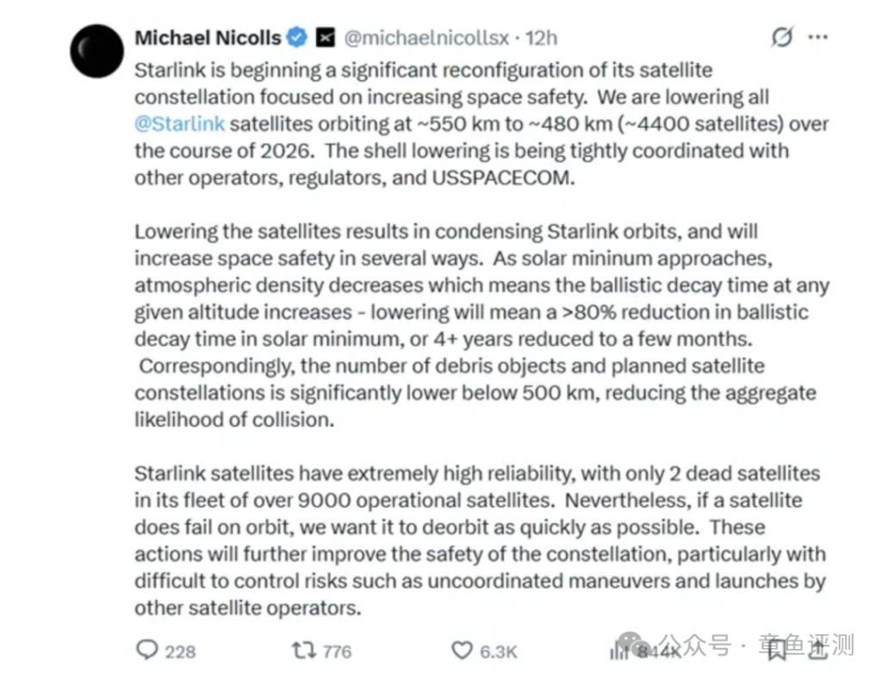Image resolution: width=882 pixels, height=680 pixels.
Task: Click the reply speech bubble icon
Action: click(146, 650)
